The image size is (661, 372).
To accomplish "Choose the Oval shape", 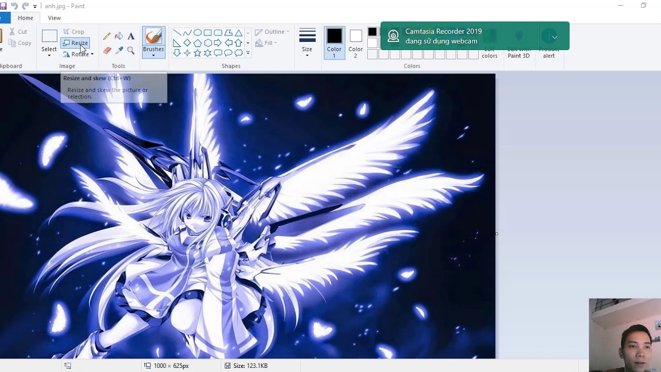I will (x=197, y=33).
